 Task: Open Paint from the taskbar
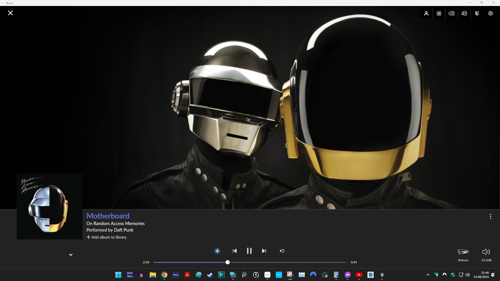coord(199,275)
